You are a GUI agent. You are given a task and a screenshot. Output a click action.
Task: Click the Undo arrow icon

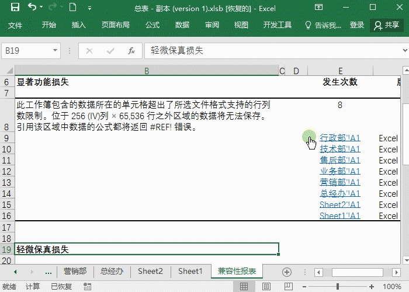pos(32,7)
